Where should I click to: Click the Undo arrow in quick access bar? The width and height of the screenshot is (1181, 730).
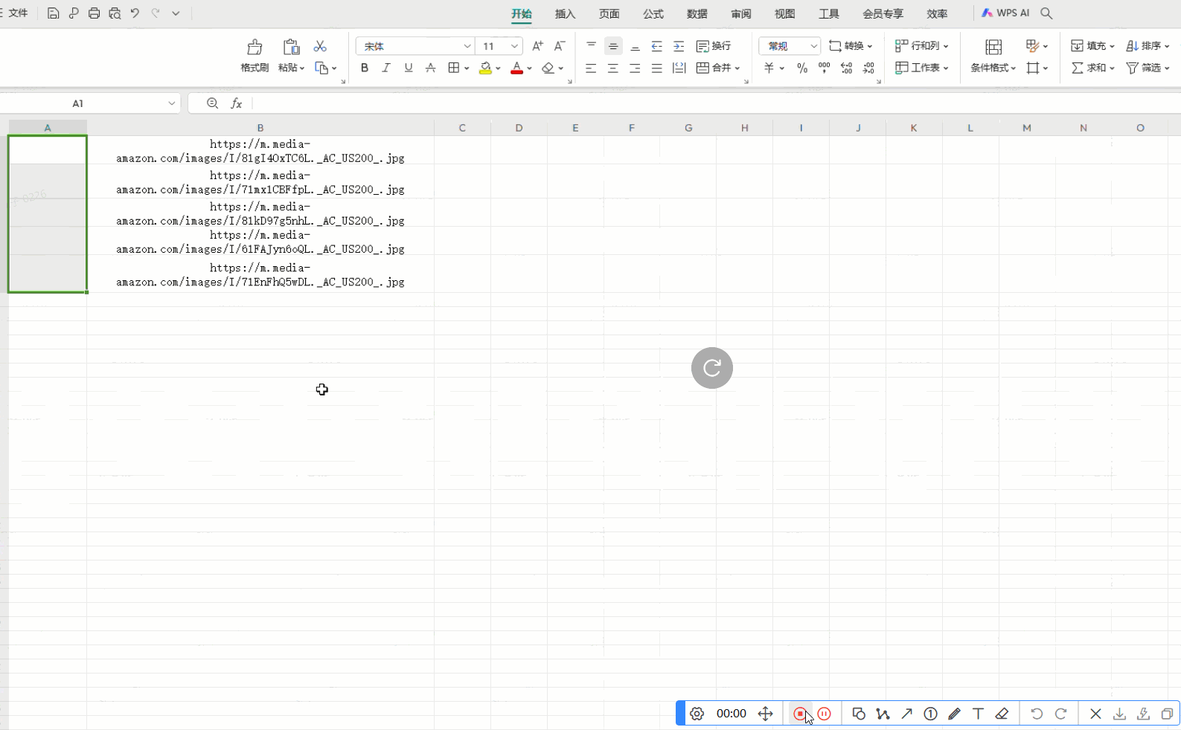click(x=135, y=13)
